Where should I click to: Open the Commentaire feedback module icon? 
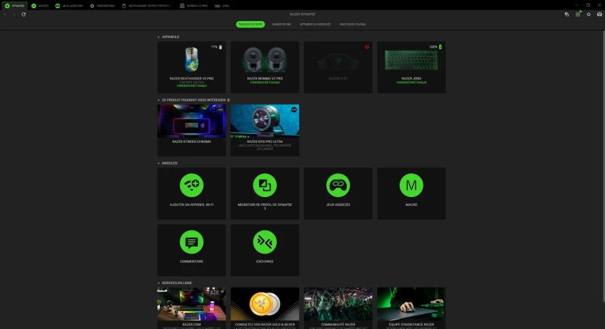(x=192, y=242)
